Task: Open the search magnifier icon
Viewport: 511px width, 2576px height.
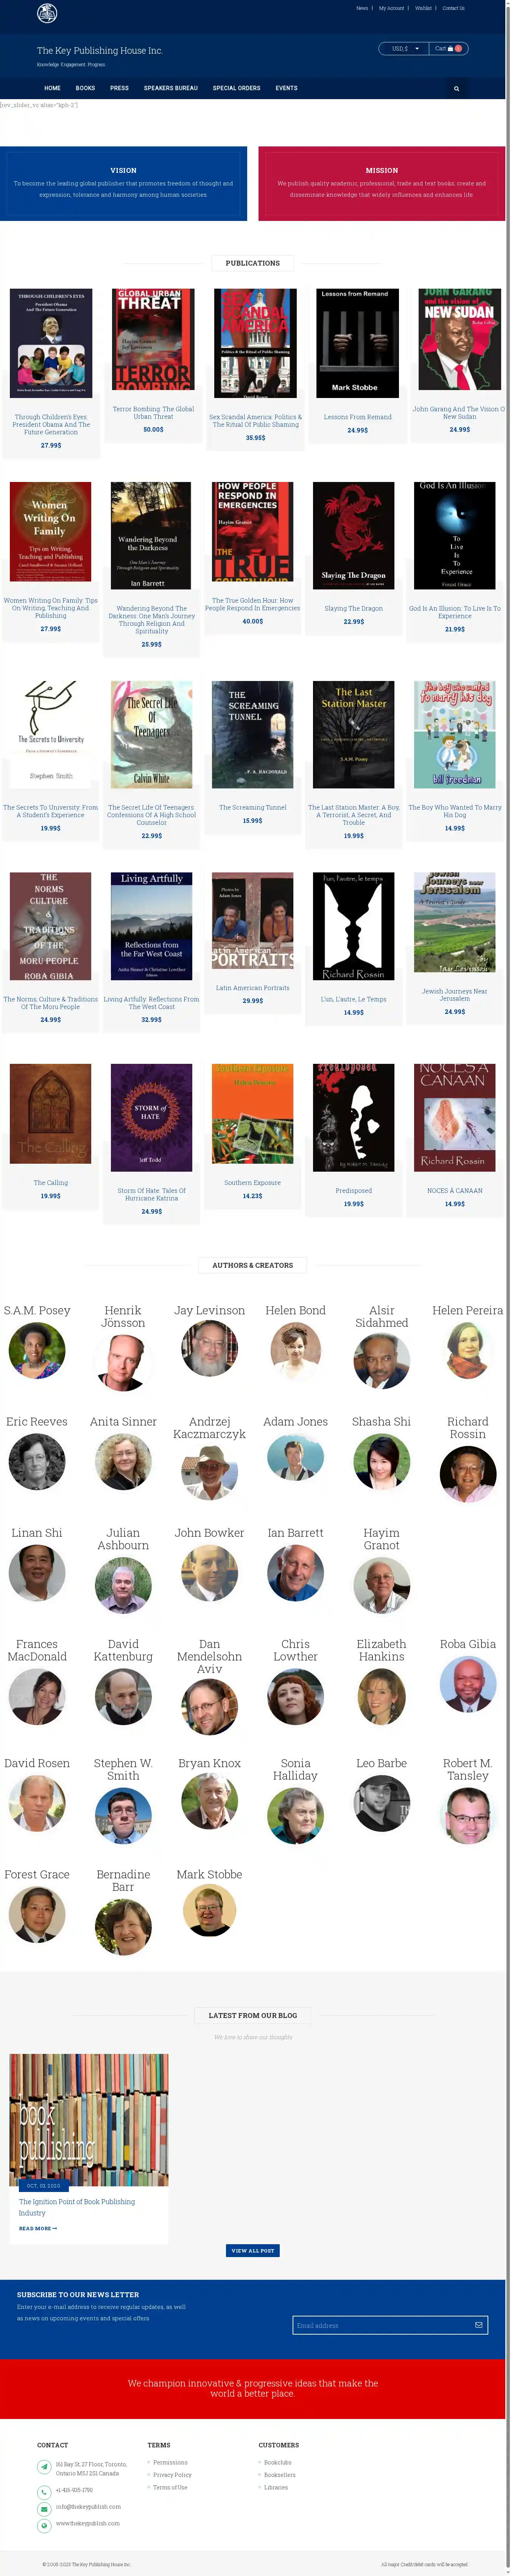Action: click(x=456, y=88)
